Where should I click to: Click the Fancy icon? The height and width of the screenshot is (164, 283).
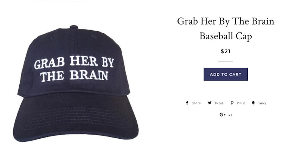253,103
